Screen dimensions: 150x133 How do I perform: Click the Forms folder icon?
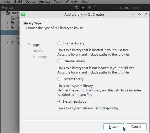click(x=13, y=43)
